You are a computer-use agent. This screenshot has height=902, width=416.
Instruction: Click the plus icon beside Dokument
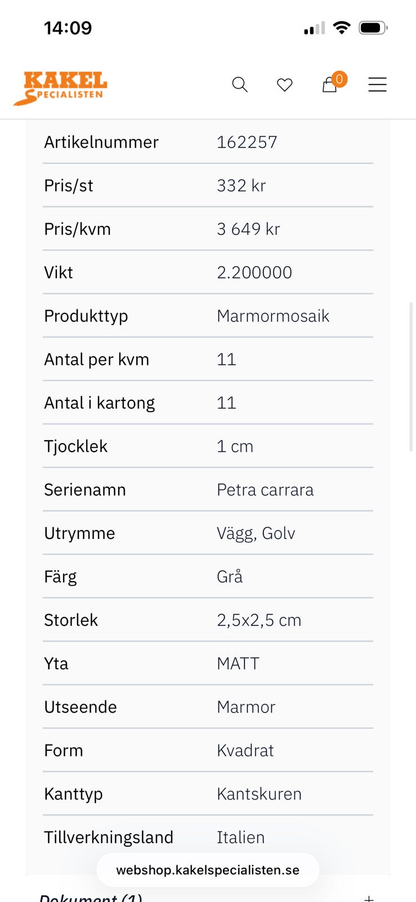tap(369, 897)
